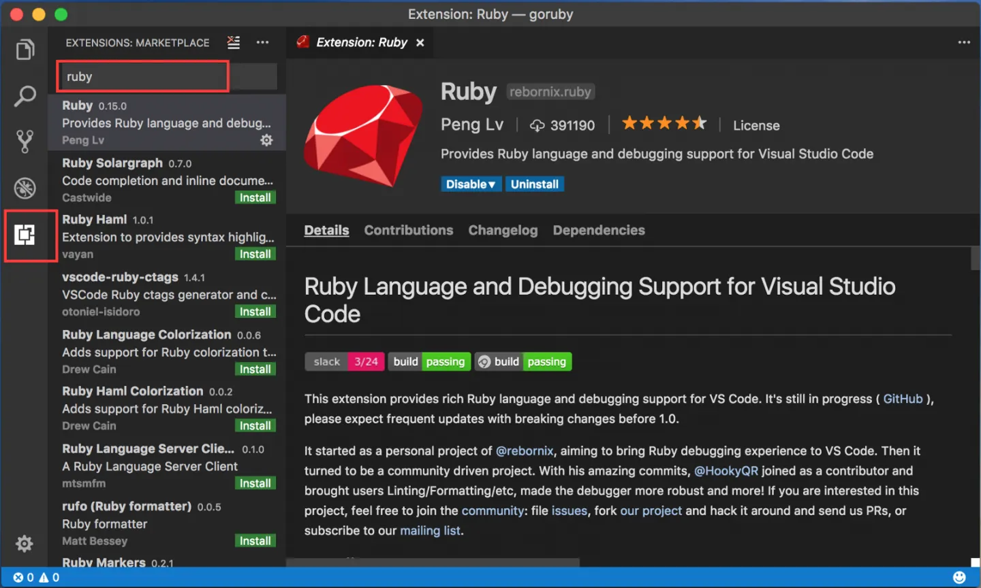Viewport: 981px width, 588px height.
Task: Install Ruby Haml extension
Action: click(x=255, y=254)
